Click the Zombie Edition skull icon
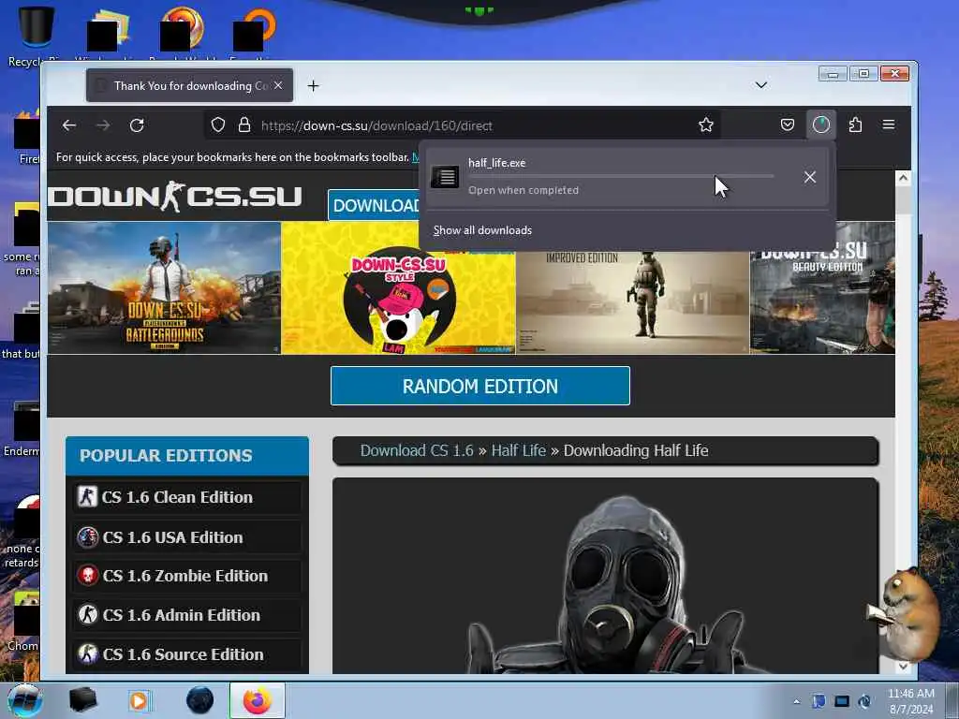The width and height of the screenshot is (959, 719). coord(87,576)
